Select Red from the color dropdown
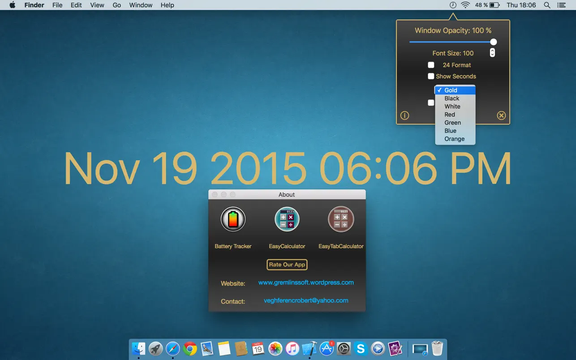The width and height of the screenshot is (576, 360). point(449,114)
